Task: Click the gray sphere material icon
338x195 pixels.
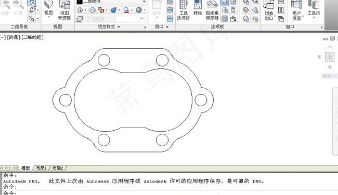Action: [x=139, y=10]
